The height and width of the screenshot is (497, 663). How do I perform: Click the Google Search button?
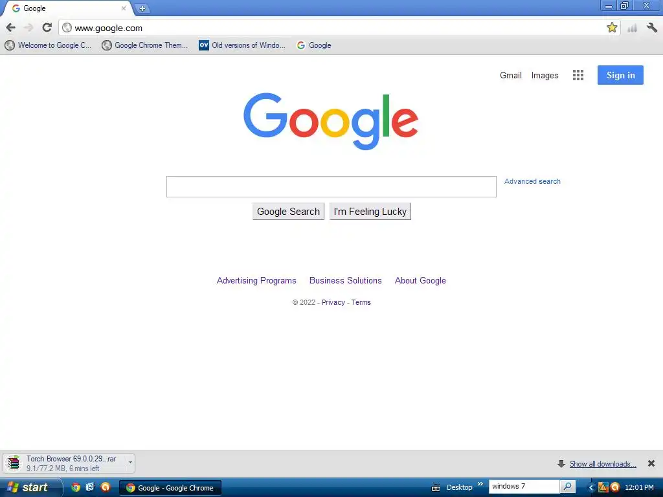288,212
